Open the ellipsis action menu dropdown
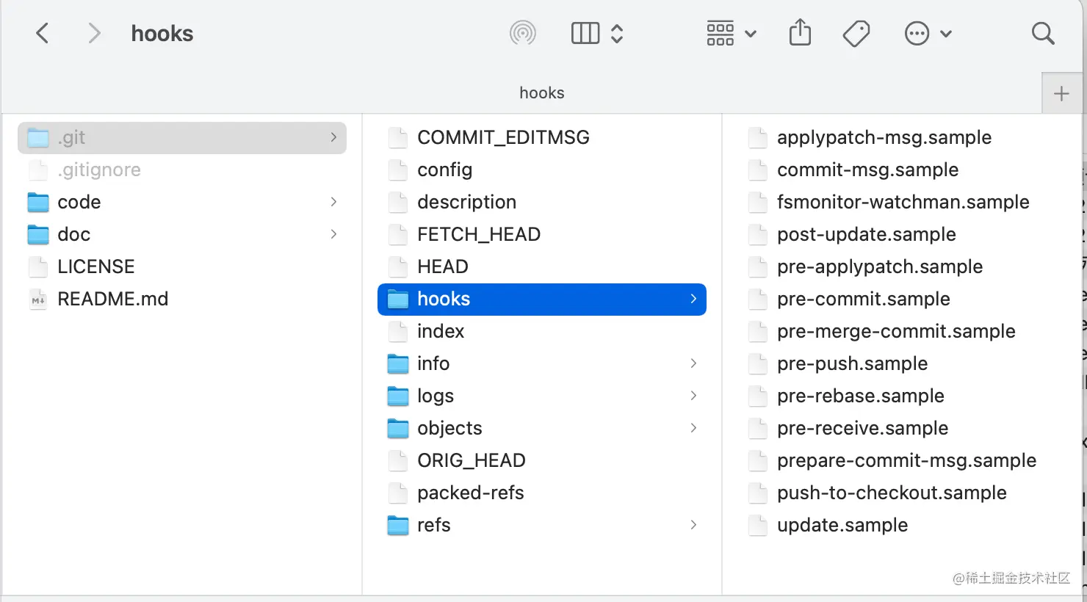Screen dimensions: 1087x602 (928, 33)
